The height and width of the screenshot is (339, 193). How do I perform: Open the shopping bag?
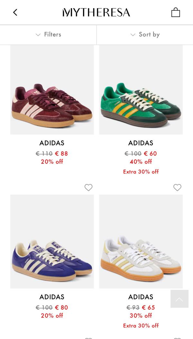click(x=176, y=13)
